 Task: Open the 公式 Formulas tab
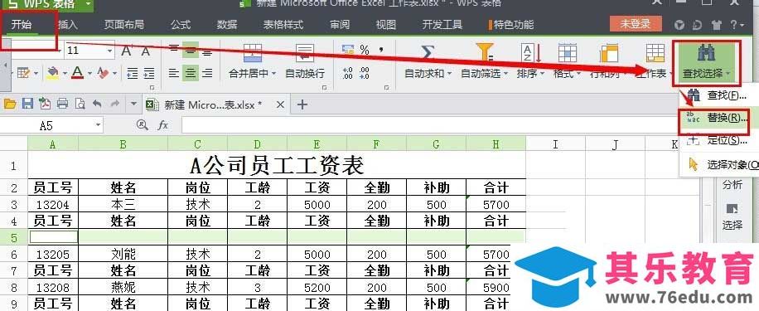[x=181, y=24]
